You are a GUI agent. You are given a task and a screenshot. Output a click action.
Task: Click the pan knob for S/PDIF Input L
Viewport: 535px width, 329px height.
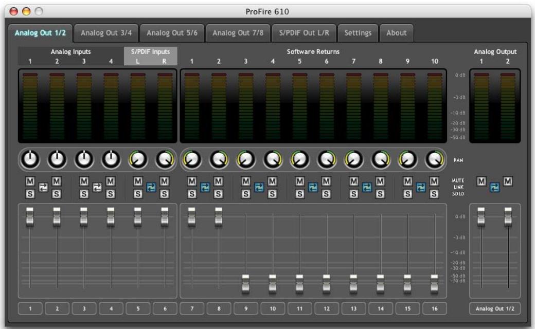point(138,159)
